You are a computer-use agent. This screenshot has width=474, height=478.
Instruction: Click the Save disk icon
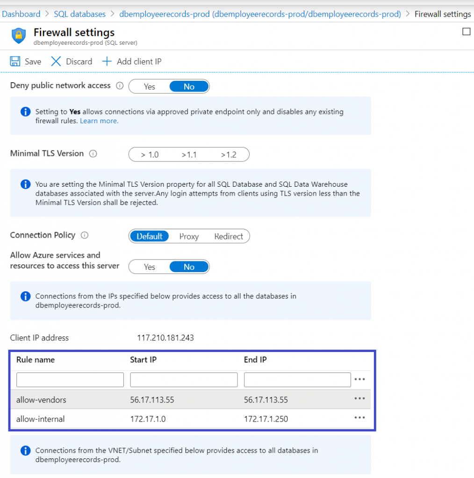(x=15, y=62)
